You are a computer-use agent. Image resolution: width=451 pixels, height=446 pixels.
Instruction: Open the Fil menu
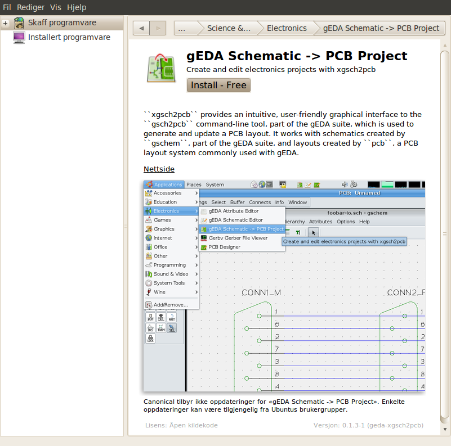pyautogui.click(x=7, y=7)
